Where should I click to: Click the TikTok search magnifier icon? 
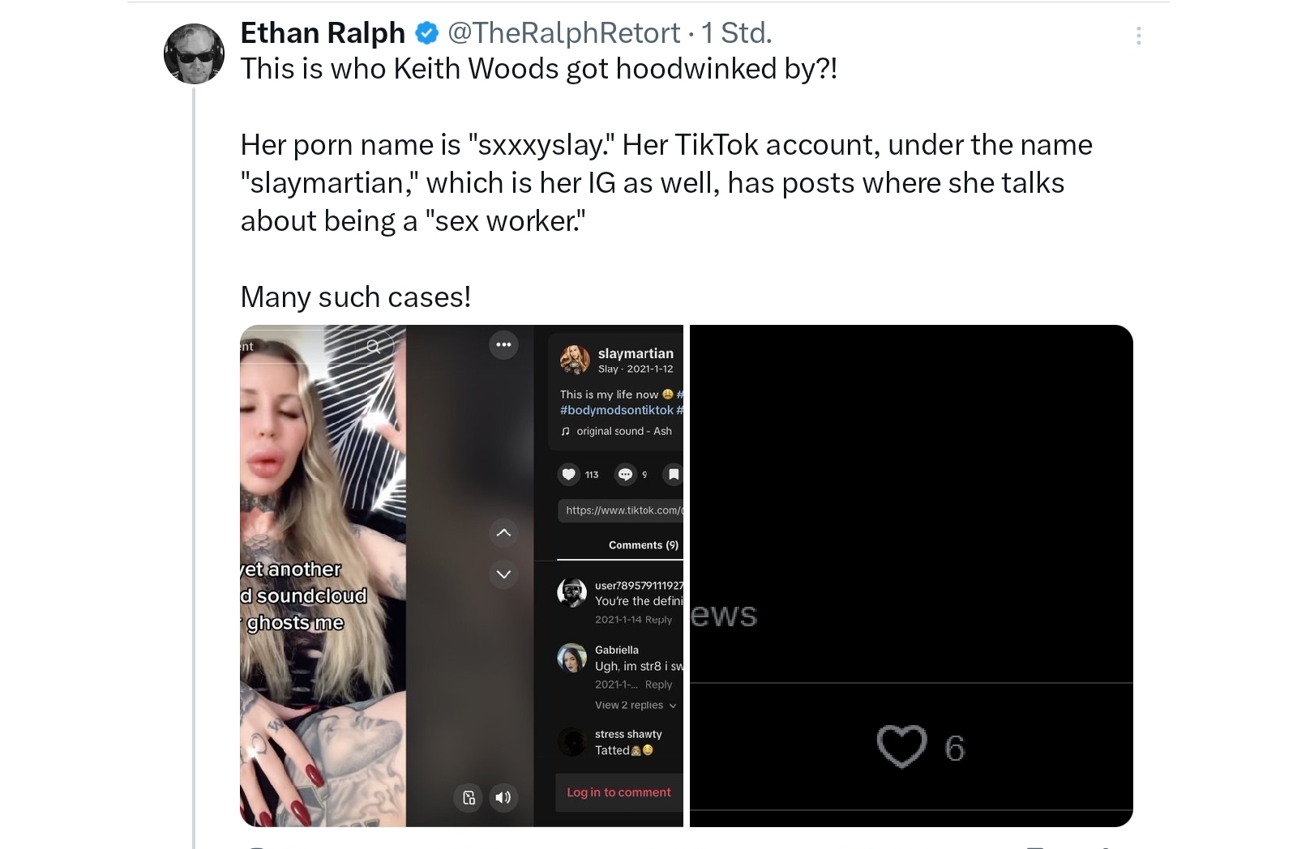pyautogui.click(x=373, y=347)
